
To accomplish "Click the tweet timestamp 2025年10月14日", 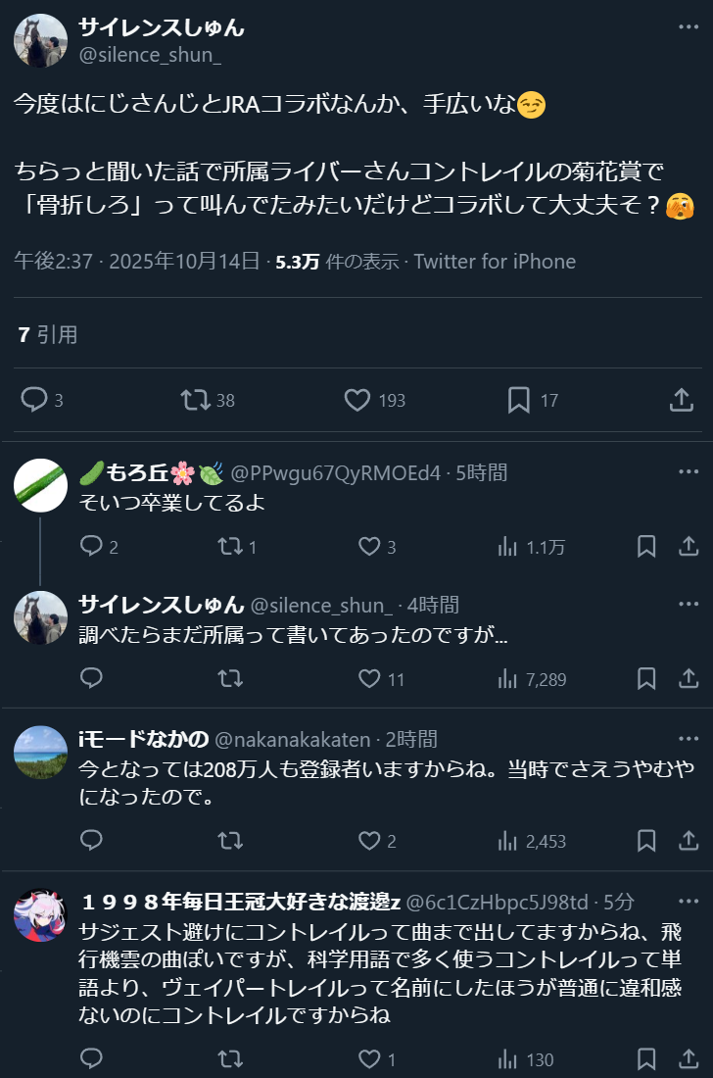I will coord(184,262).
